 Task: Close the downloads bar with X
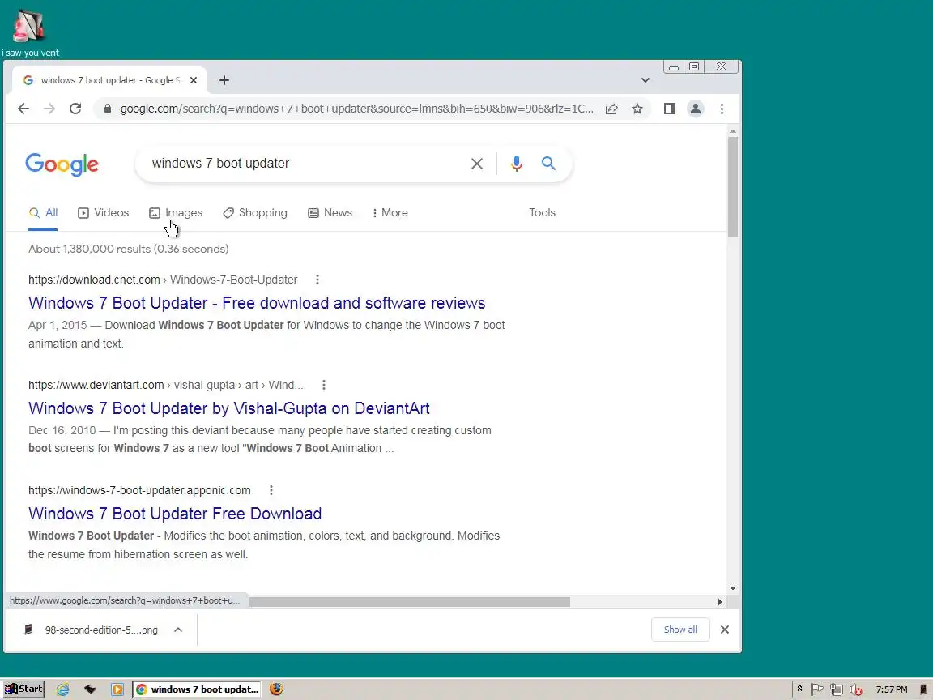[725, 630]
